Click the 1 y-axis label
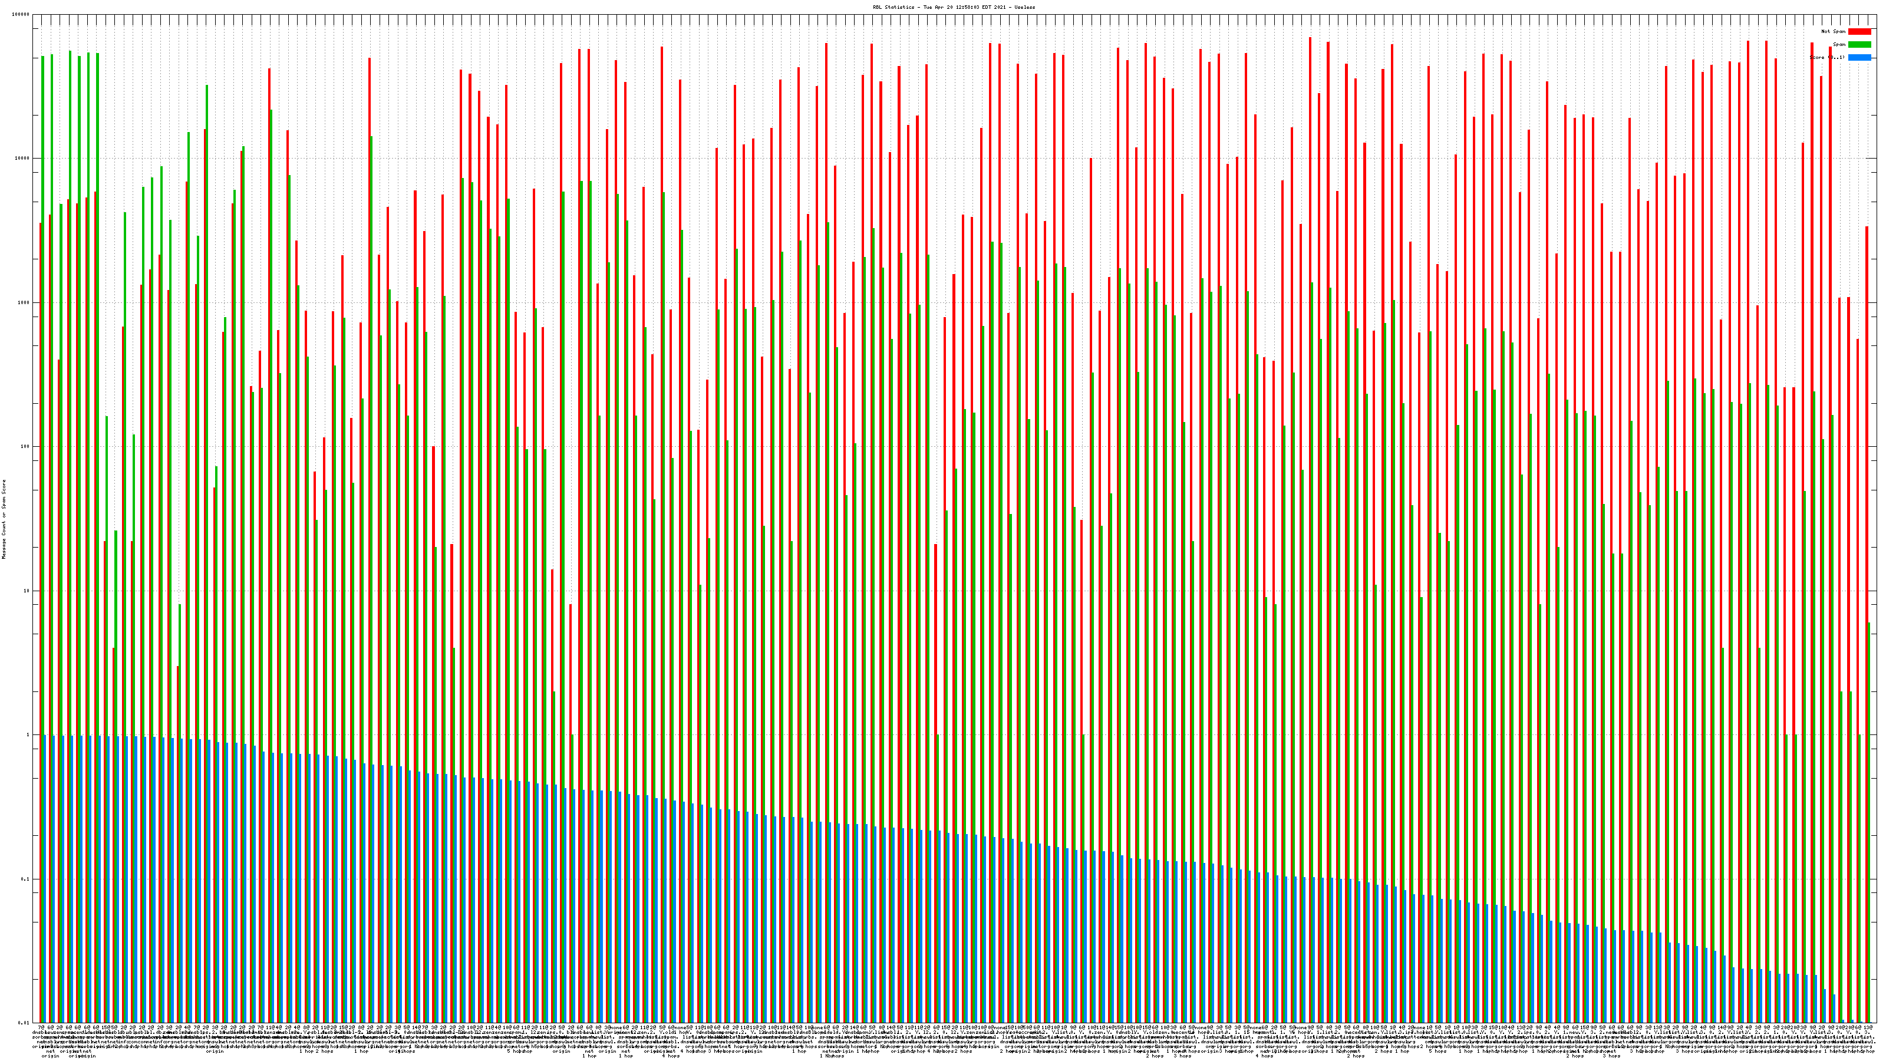Screen dimensions: 1886x1061 pos(28,735)
